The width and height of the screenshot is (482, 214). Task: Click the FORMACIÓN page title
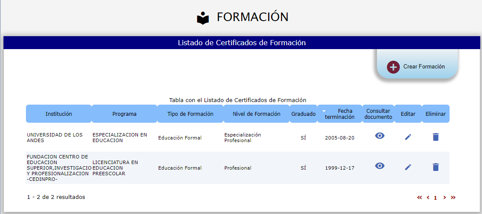click(x=253, y=17)
